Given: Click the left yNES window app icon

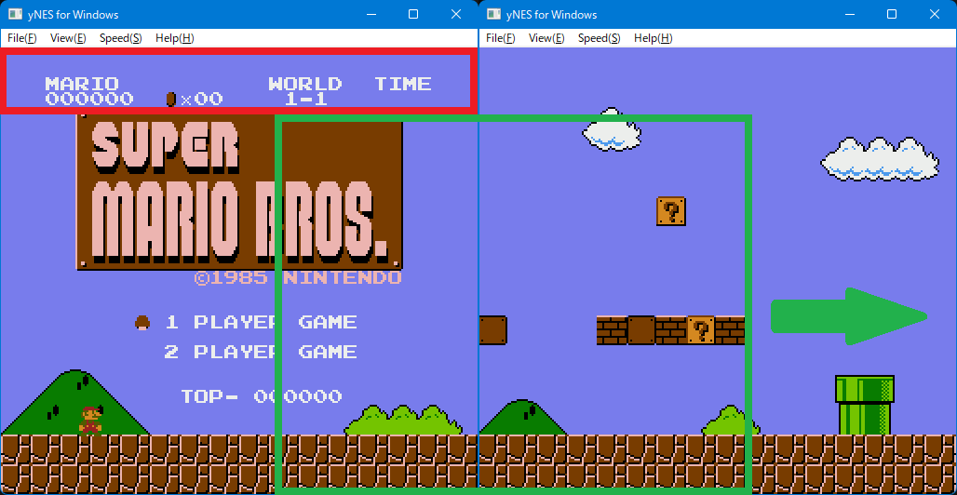Looking at the screenshot, I should tap(15, 14).
